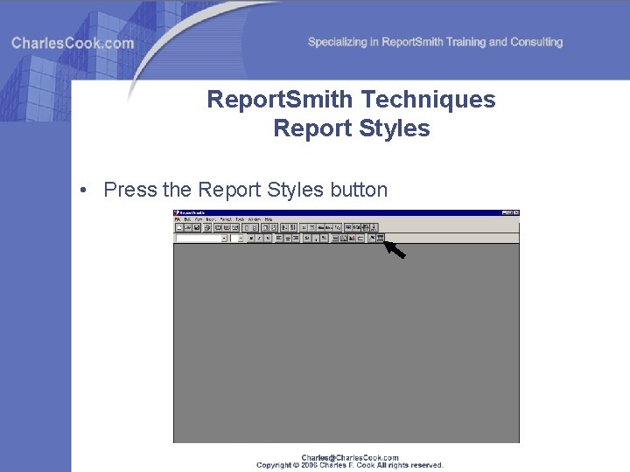The width and height of the screenshot is (630, 472).
Task: Expand the font size dropdown arrow
Action: (x=241, y=239)
